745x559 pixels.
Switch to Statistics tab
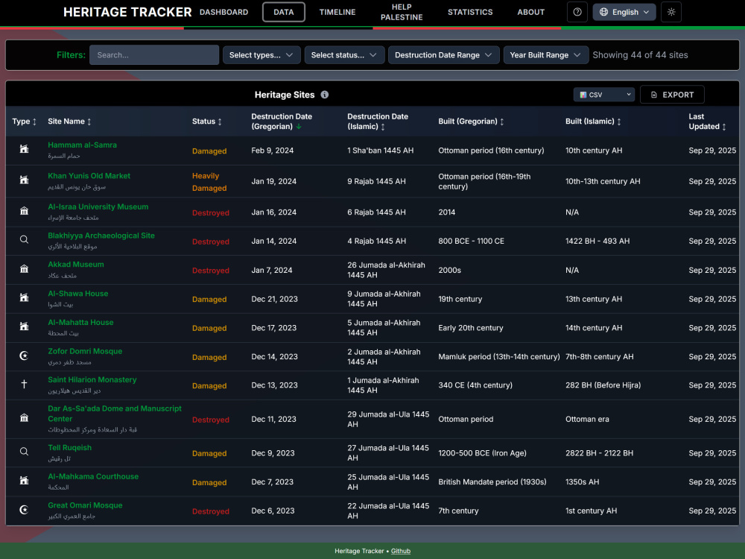pos(470,12)
